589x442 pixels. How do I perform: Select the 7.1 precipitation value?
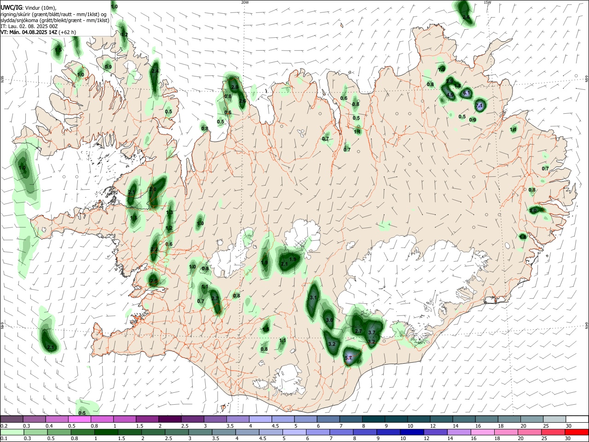tap(479, 106)
